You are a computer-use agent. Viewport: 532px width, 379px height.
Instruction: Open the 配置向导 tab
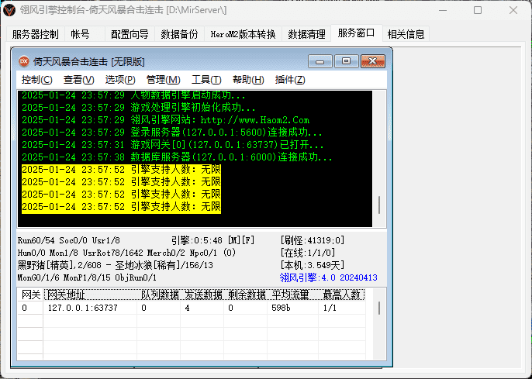click(x=130, y=34)
